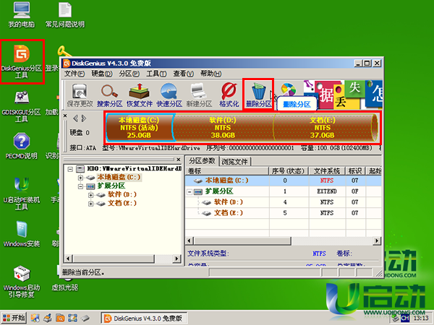This screenshot has width=434, height=325.
Task: Click partition table scroll right arrow
Action: click(377, 240)
